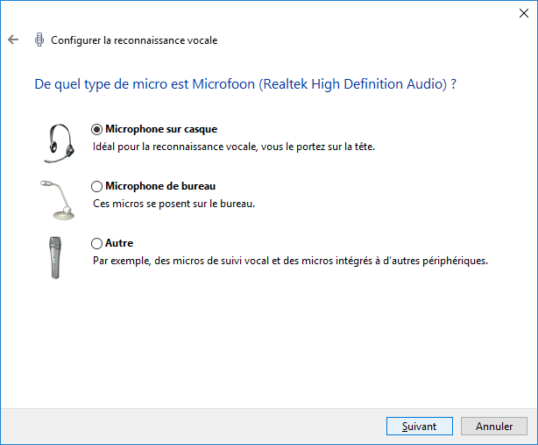Click the description starting with Idéal pour
The image size is (538, 445).
(x=234, y=147)
